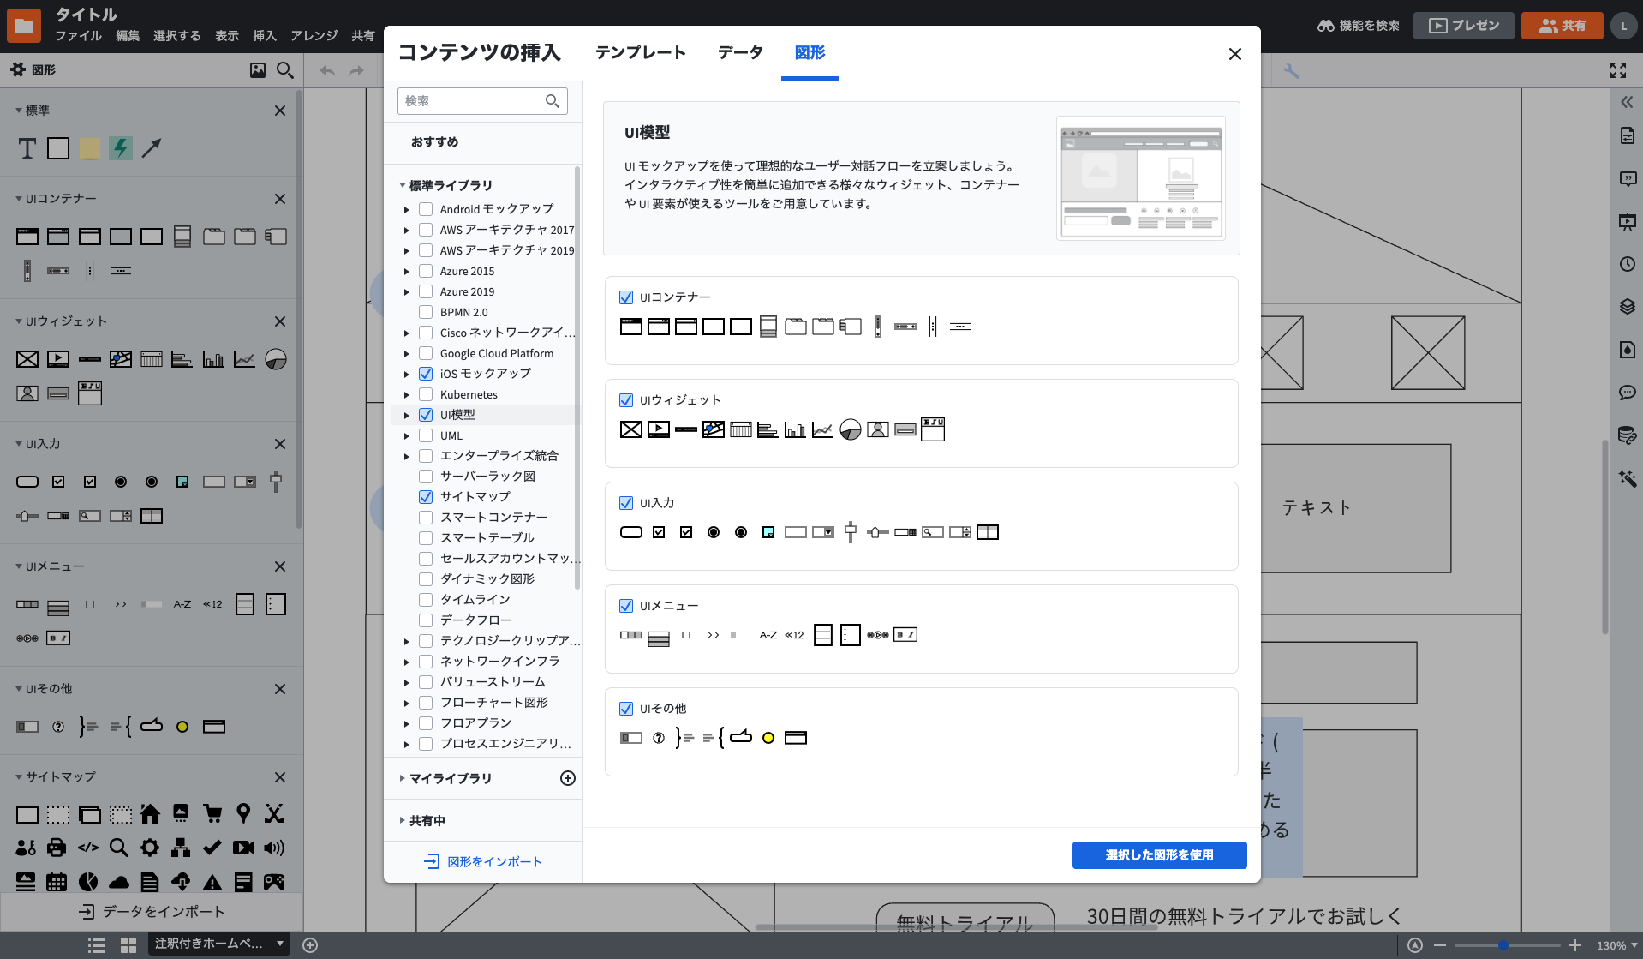The image size is (1643, 959).
Task: Collapse right sidebar with double chevron
Action: [1627, 102]
